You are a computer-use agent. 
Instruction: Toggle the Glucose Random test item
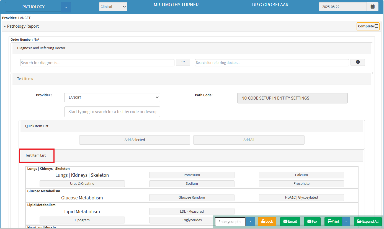click(192, 197)
